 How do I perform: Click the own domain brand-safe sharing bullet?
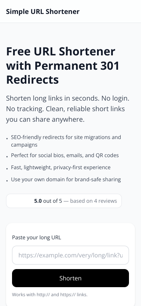pyautogui.click(x=66, y=179)
